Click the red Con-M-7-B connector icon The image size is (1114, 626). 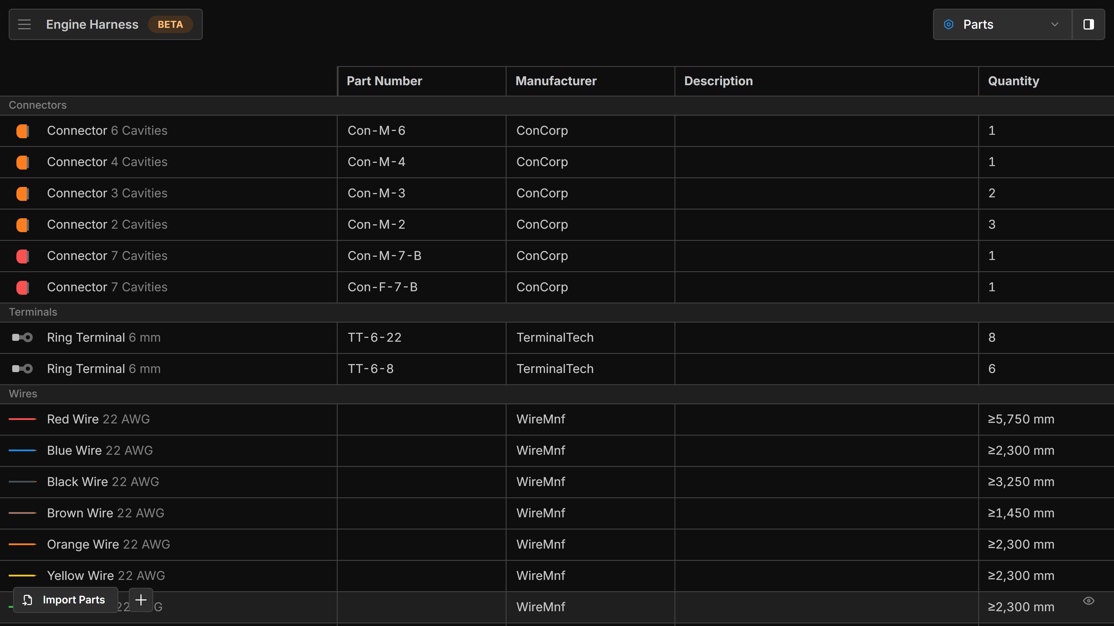(x=23, y=256)
